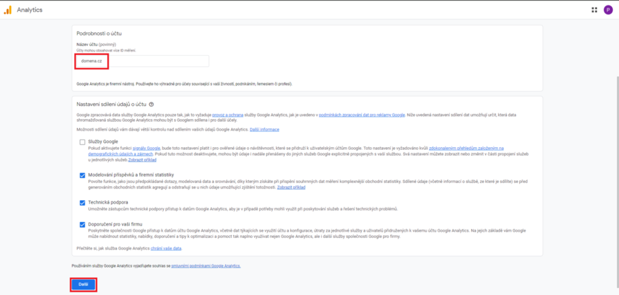Uncheck Modelování příspěvků a firemní statistiky
Screen dimensions: 619x295
coord(83,175)
